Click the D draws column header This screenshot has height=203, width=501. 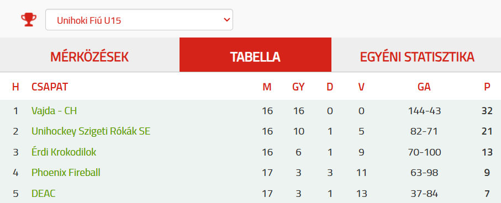pyautogui.click(x=330, y=87)
